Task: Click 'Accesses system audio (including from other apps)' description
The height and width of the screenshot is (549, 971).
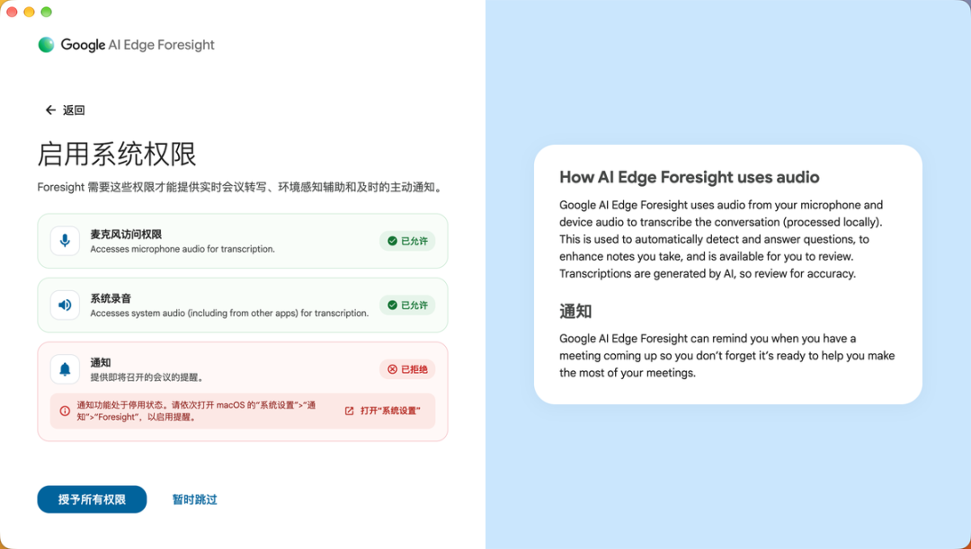Action: pyautogui.click(x=230, y=314)
